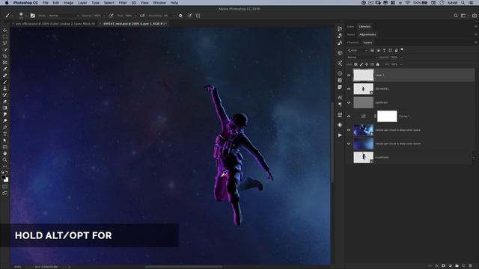This screenshot has height=269, width=479.
Task: Select the Brush tool in the toolbox
Action: point(5,81)
